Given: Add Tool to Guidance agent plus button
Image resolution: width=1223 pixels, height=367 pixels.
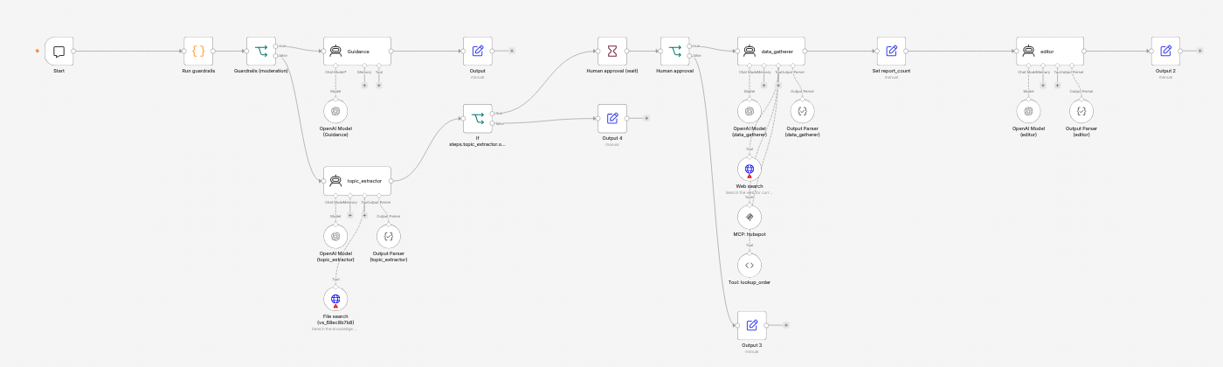Looking at the screenshot, I should (x=378, y=86).
